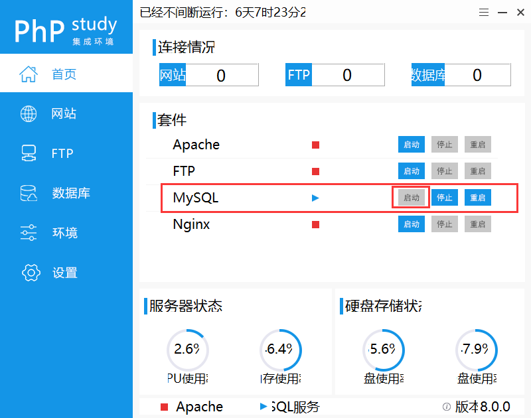Restart Apache using the 重启 button
The image size is (531, 418).
pos(478,145)
